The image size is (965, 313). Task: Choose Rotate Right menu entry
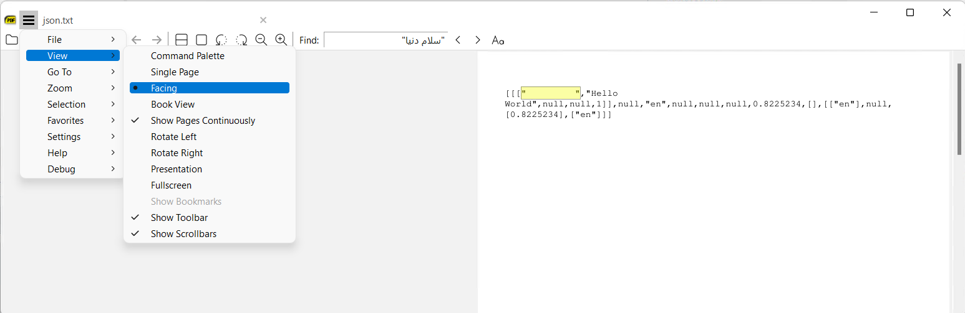point(210,152)
